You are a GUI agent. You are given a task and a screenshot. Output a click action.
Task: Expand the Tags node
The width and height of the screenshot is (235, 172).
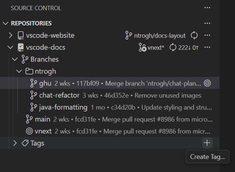tap(15, 143)
